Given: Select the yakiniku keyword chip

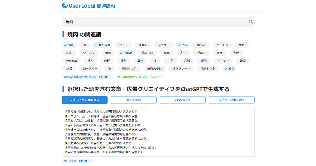Looking at the screenshot, I should (x=71, y=61).
